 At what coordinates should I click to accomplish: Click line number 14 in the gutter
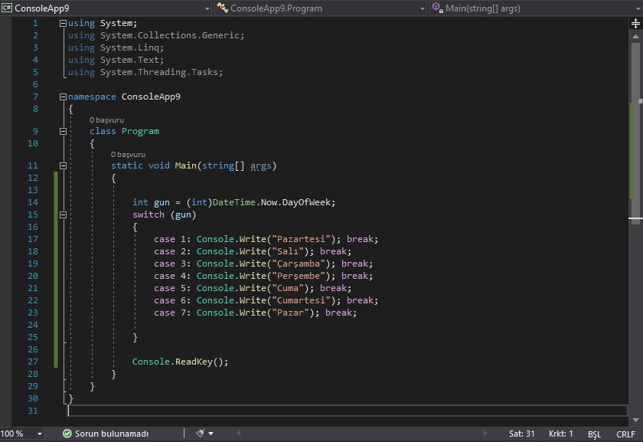pyautogui.click(x=33, y=202)
